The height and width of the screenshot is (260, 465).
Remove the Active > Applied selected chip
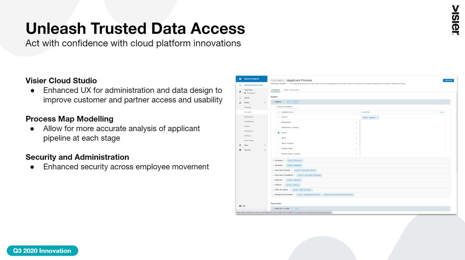tap(377, 117)
